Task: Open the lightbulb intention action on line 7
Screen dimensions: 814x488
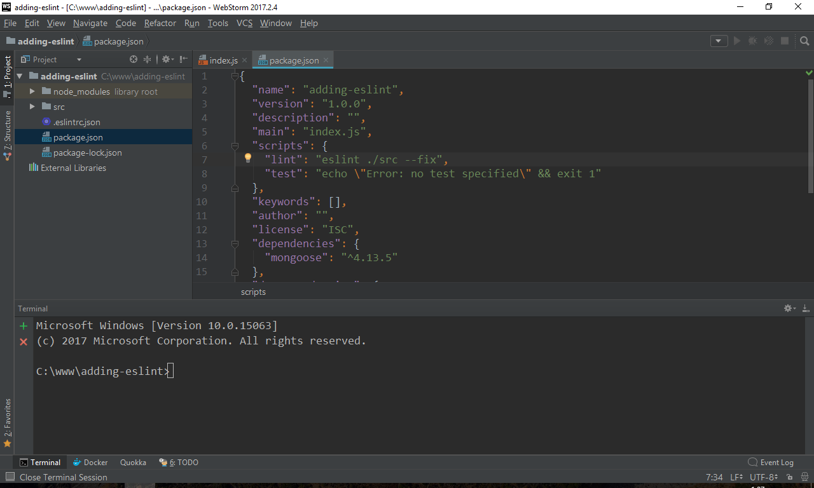Action: click(247, 158)
